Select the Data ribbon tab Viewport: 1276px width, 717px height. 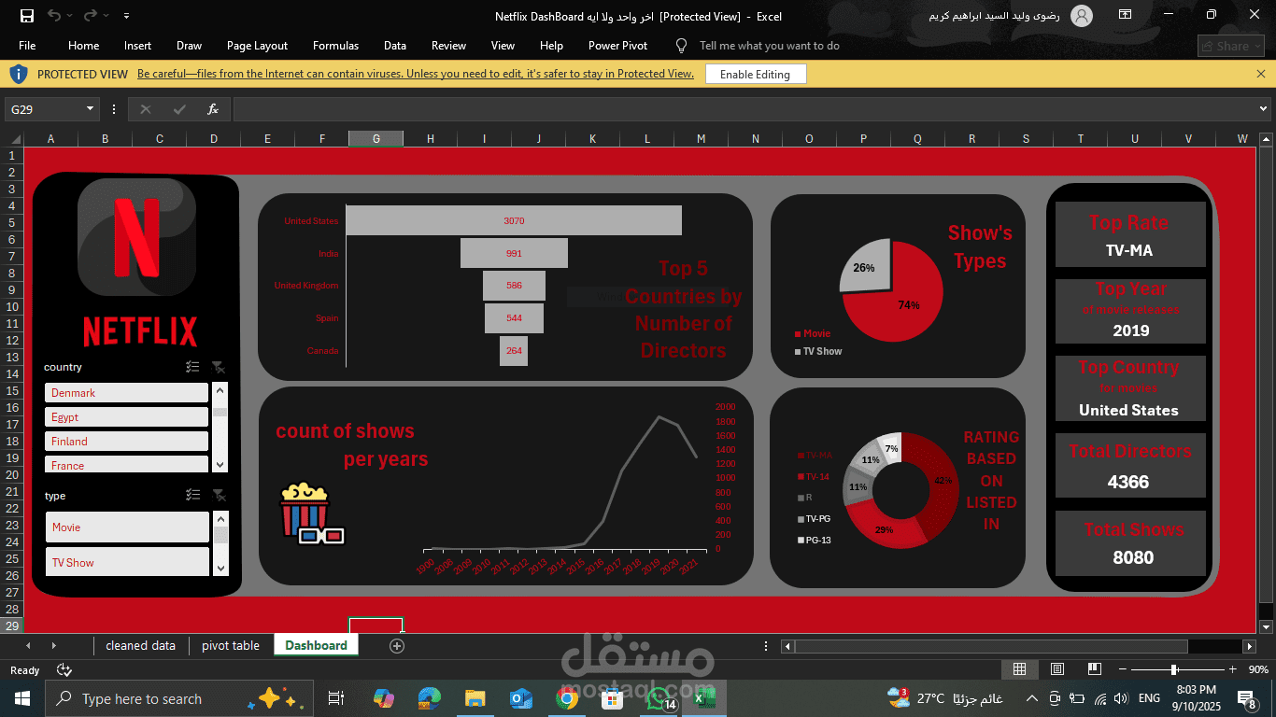(x=395, y=46)
